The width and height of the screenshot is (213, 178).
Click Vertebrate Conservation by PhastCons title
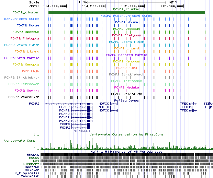126,134
